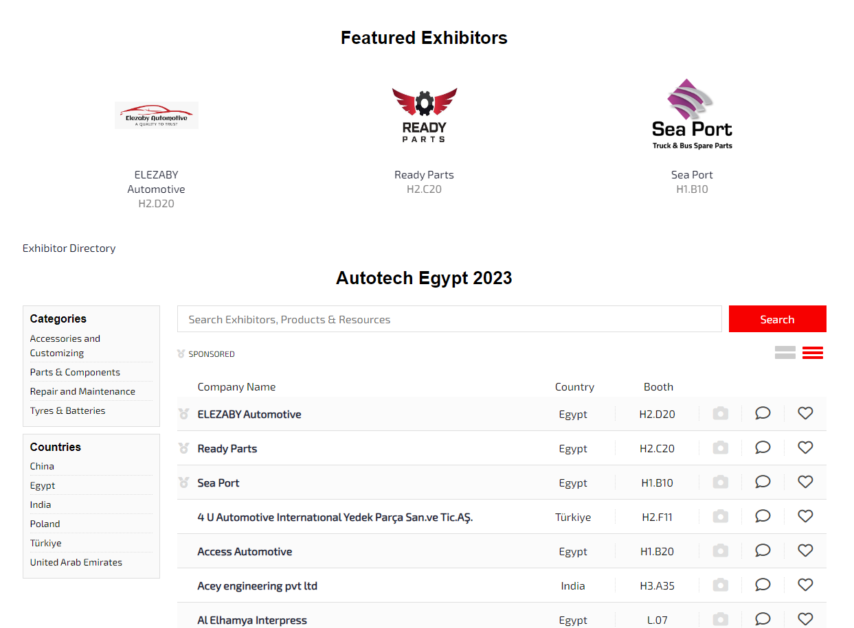Filter by Repair and Maintenance category
This screenshot has width=854, height=628.
(82, 391)
